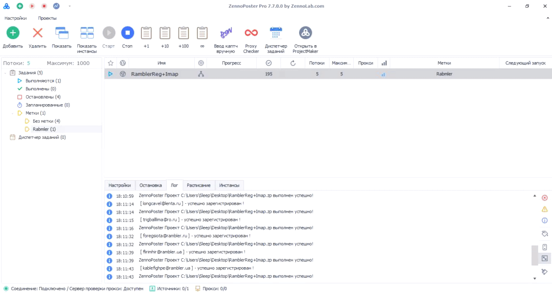
Task: Click the refresh arrow column header
Action: 293,63
